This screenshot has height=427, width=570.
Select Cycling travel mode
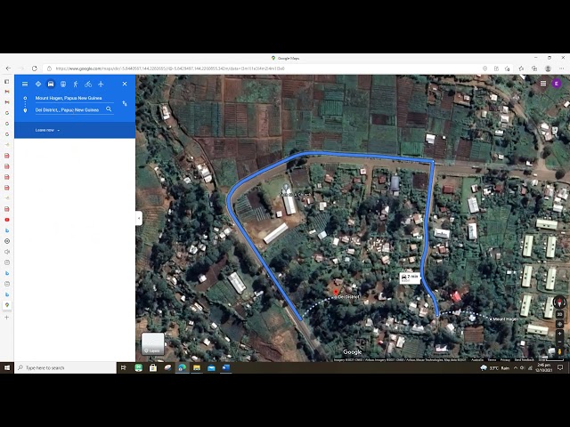pos(88,84)
